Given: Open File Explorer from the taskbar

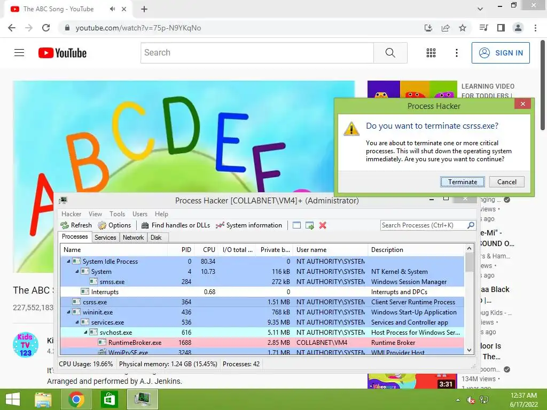Looking at the screenshot, I should point(43,399).
